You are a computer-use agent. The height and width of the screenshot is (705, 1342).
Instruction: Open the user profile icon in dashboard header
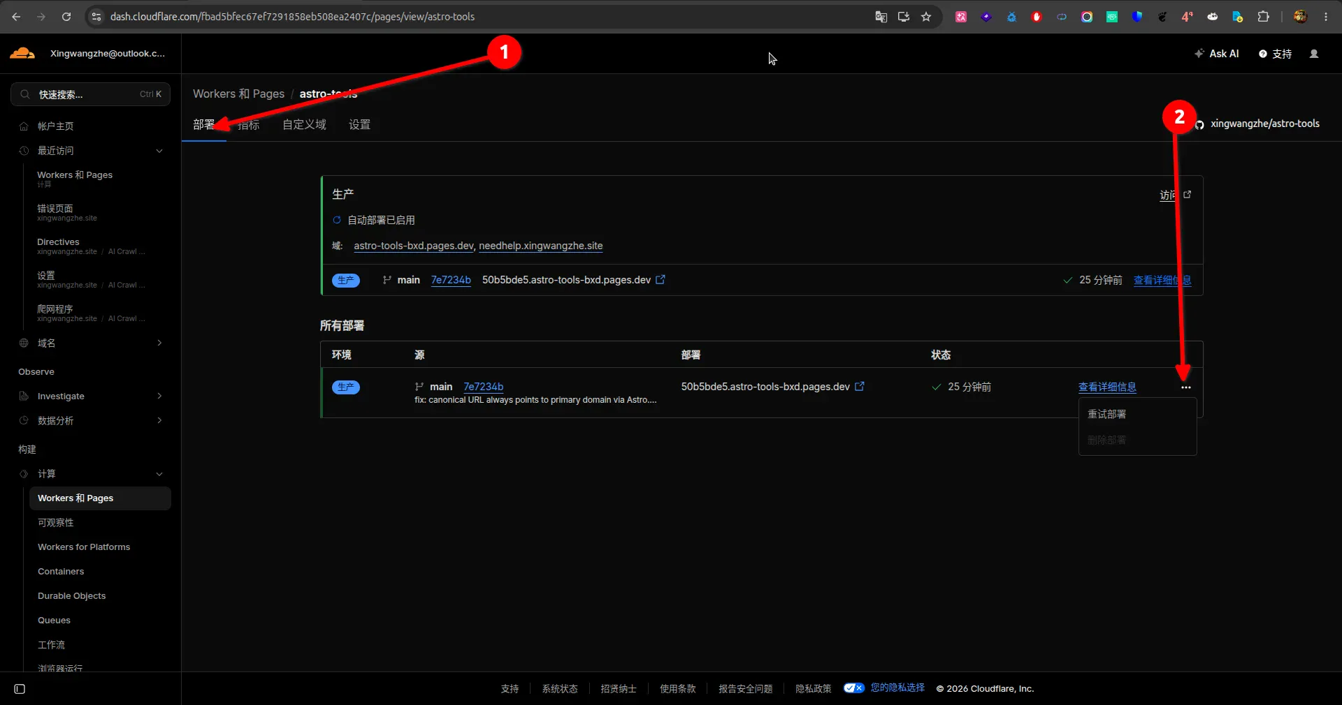pos(1314,54)
